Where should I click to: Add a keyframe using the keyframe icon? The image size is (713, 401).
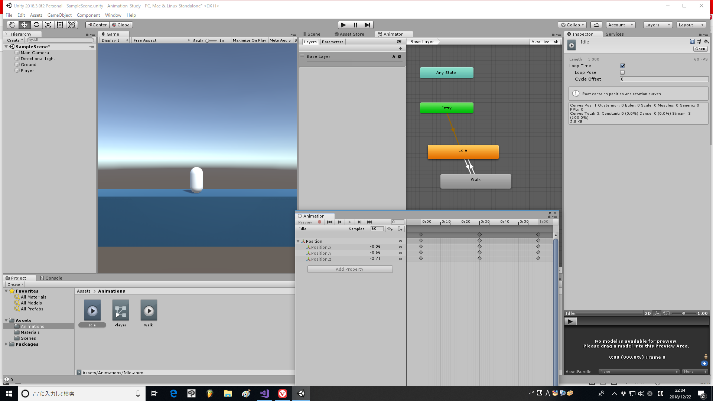pos(390,229)
